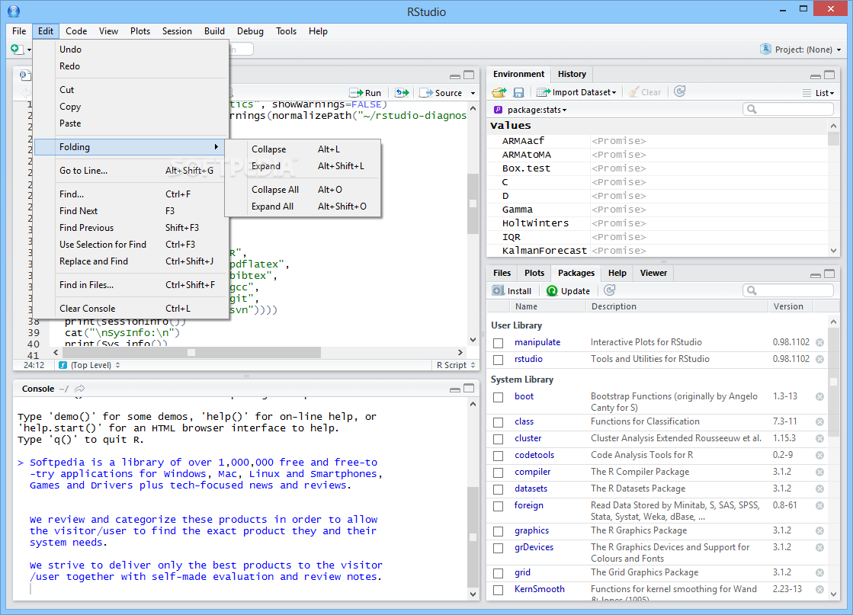Screen dimensions: 853x615
Task: Click the view current directory arrow in Console
Action: click(x=80, y=389)
